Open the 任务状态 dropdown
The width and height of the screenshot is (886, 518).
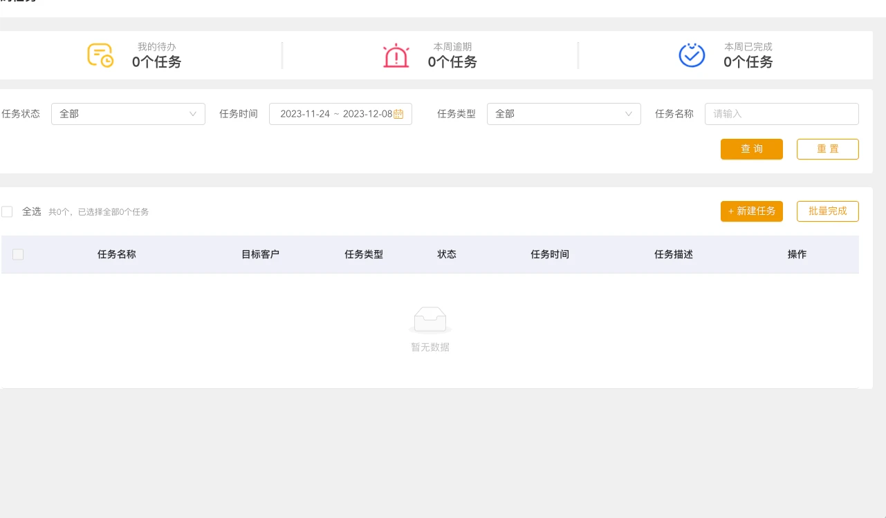[128, 114]
